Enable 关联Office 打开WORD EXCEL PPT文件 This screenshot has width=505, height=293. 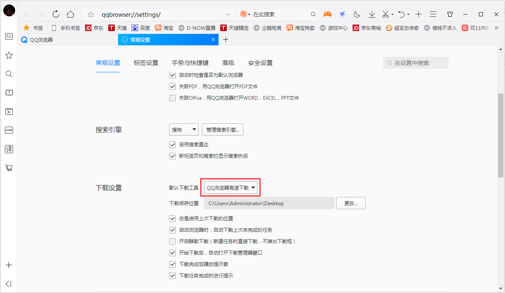[x=172, y=98]
